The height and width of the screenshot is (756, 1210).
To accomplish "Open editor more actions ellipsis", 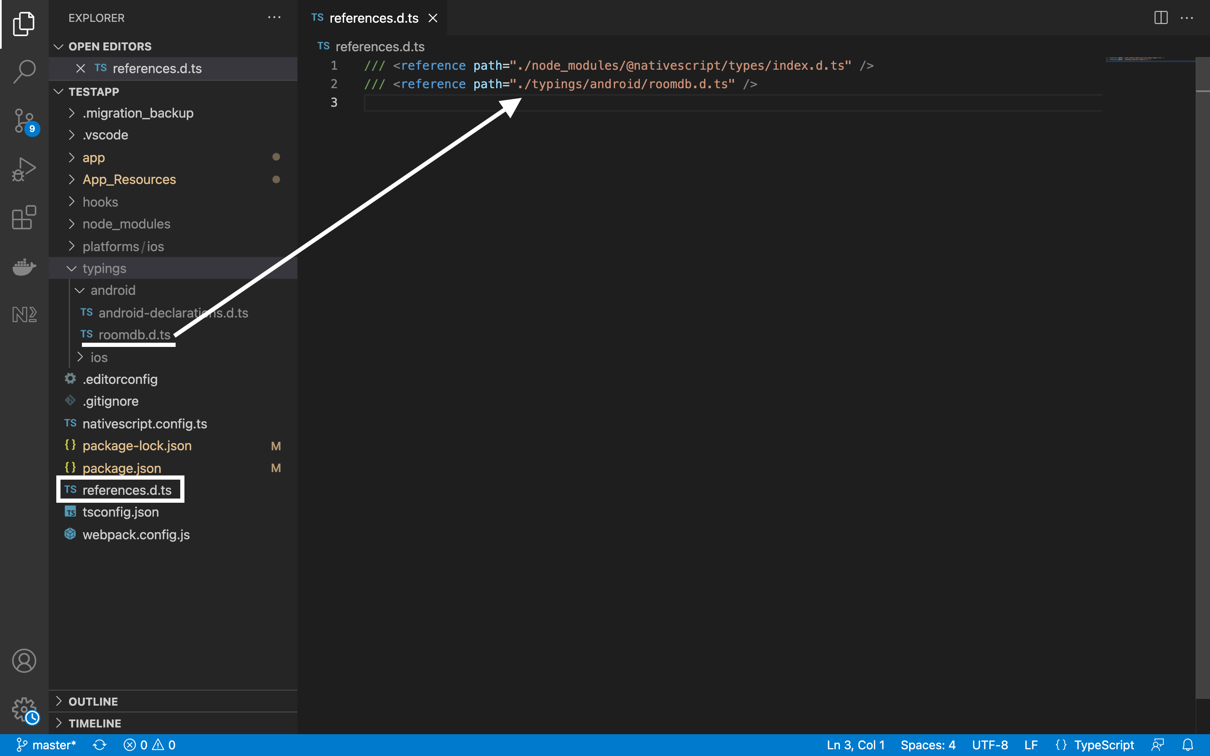I will coord(1186,18).
